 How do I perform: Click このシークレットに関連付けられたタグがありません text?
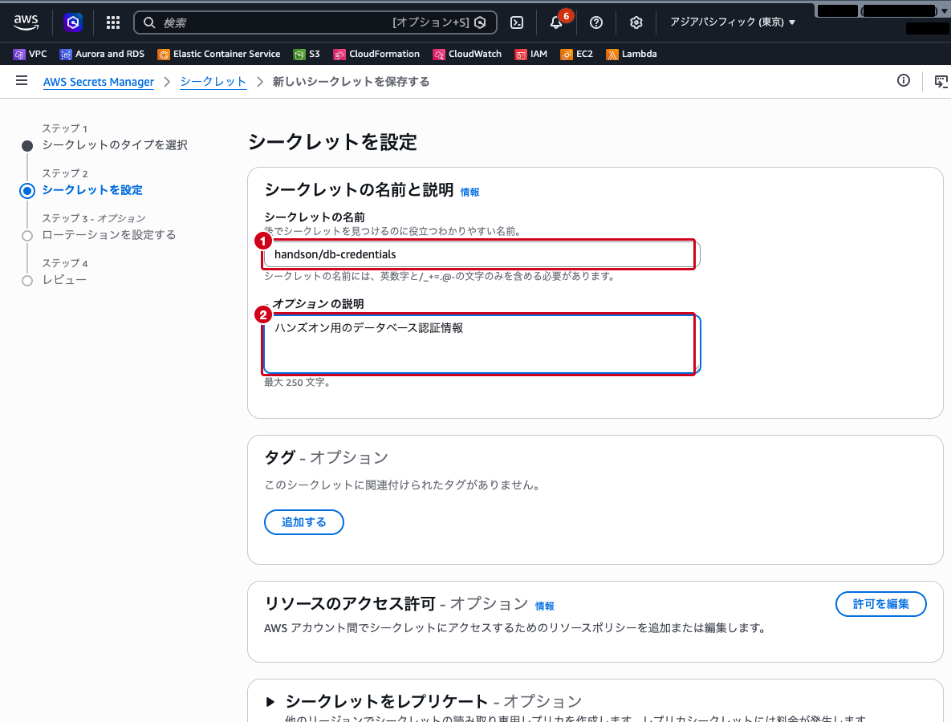point(404,485)
